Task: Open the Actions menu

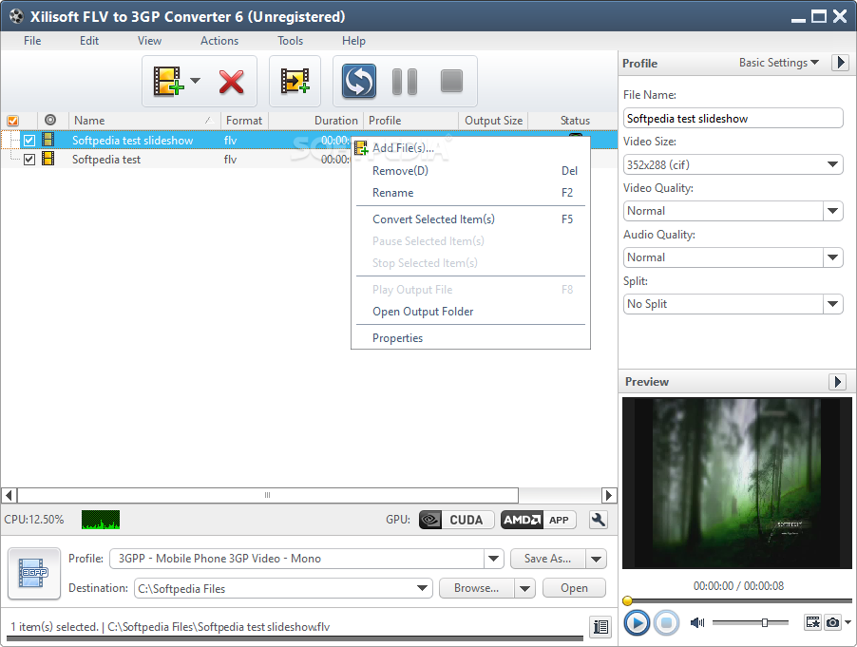Action: 219,41
